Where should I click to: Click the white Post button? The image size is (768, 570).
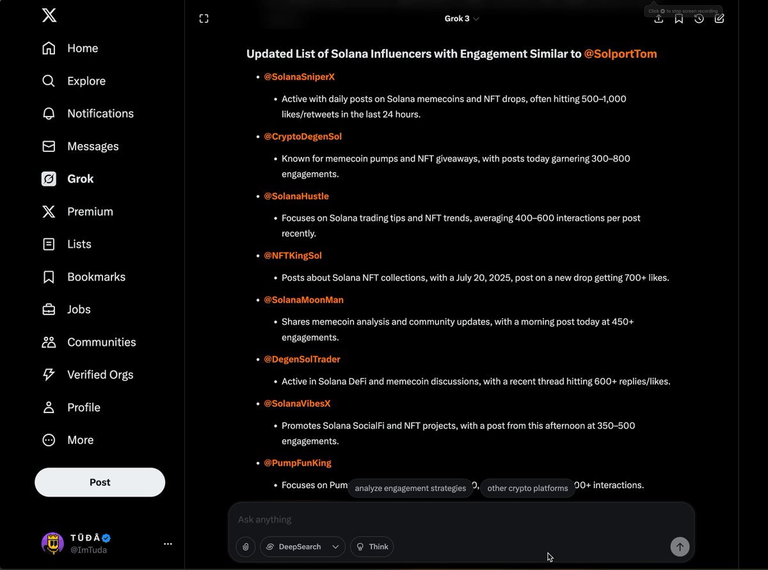[x=100, y=482]
